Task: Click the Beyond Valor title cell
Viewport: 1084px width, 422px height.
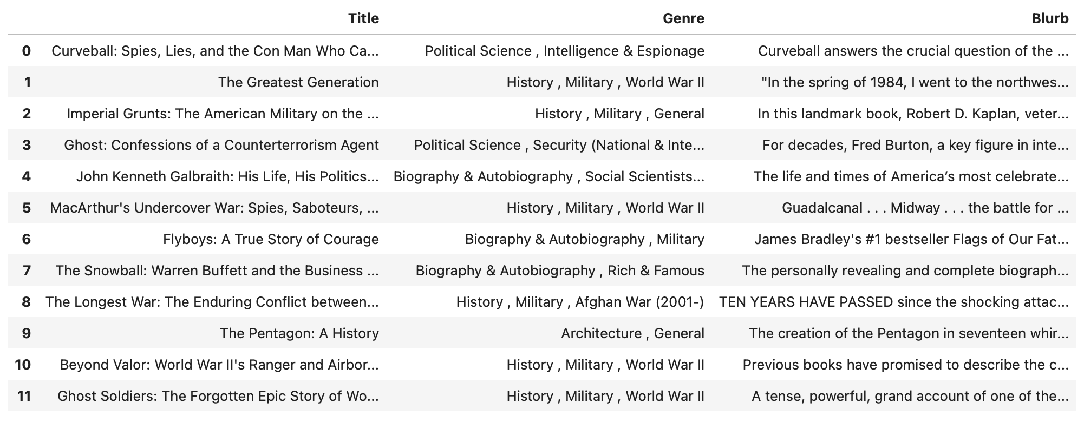Action: point(219,365)
